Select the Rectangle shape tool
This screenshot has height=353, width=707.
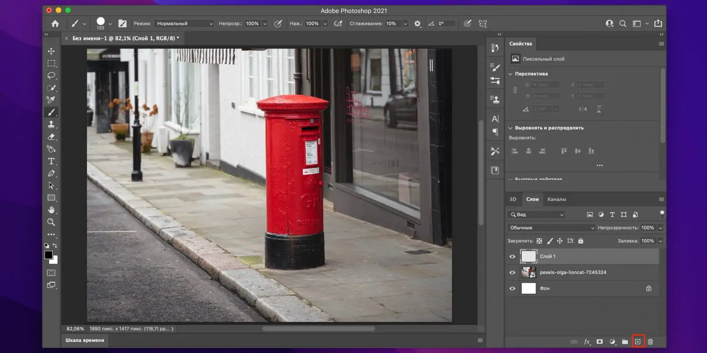51,198
